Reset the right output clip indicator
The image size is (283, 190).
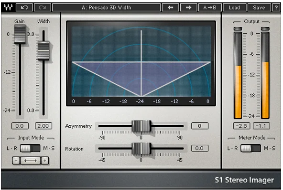tap(265, 29)
